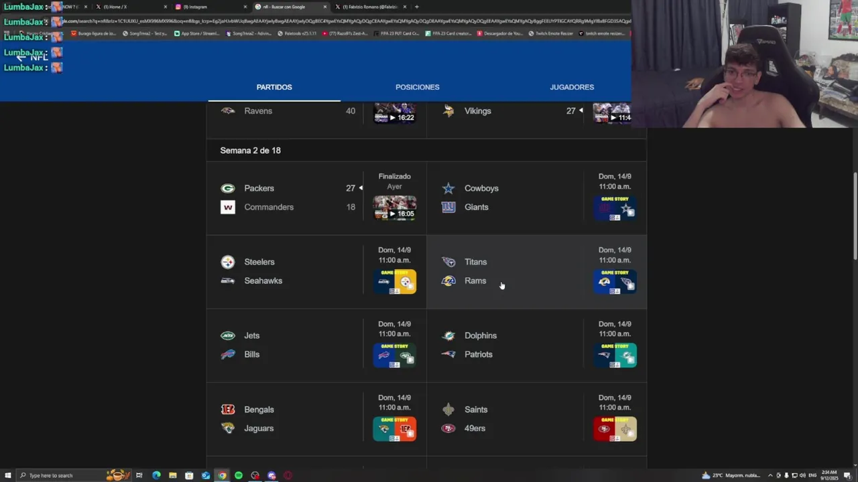Open Spotify from the taskbar
858x482 pixels.
point(239,475)
